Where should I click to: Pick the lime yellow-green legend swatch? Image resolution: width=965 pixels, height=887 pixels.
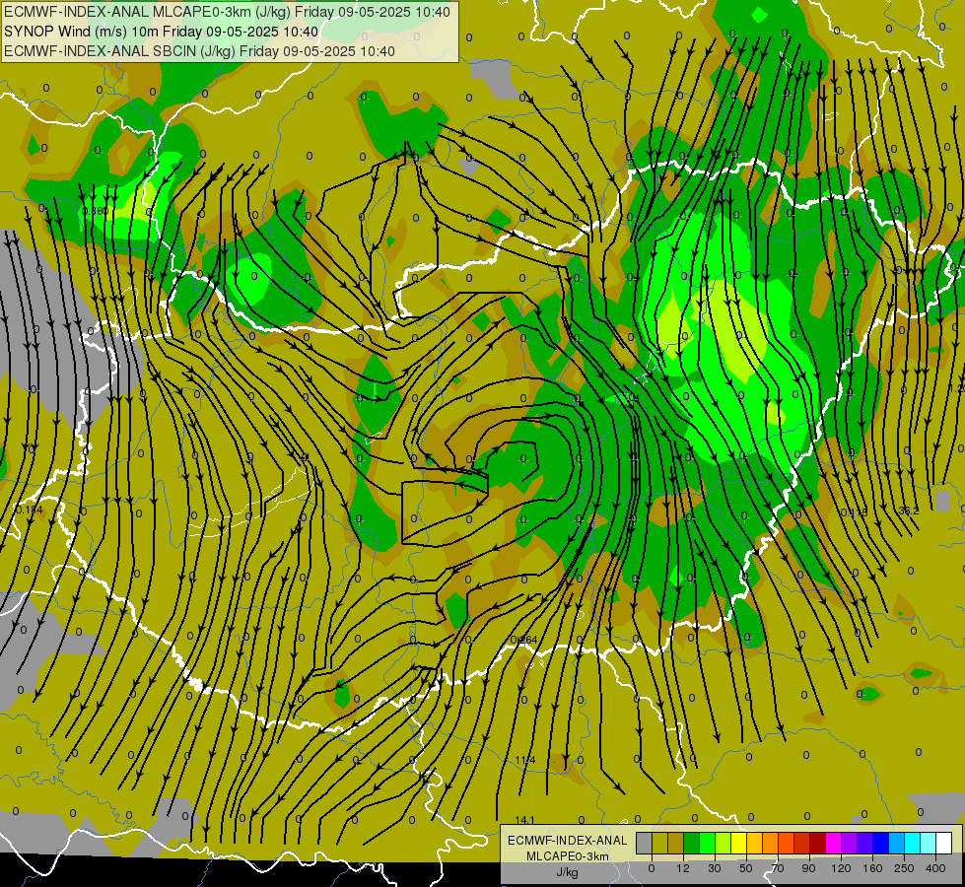pos(724,843)
